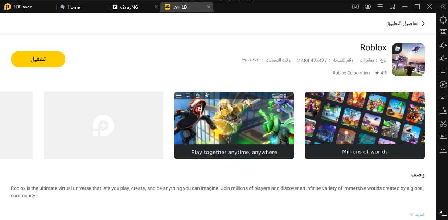Click the yellow تشغيل launch button

pyautogui.click(x=38, y=59)
